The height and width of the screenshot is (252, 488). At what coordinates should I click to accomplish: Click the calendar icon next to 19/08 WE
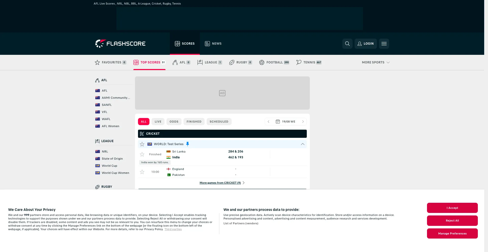tap(278, 122)
